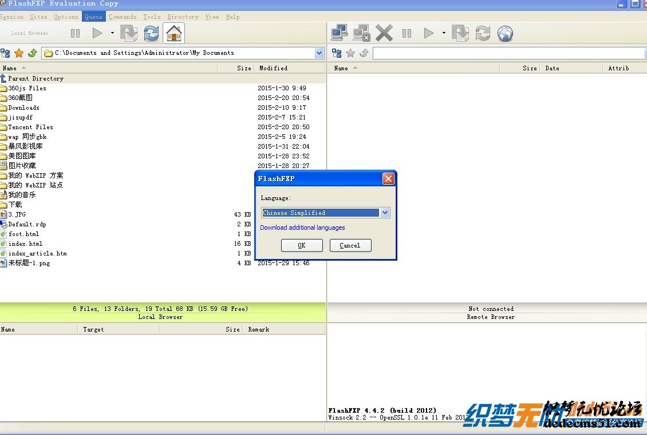Open the Tools menu
This screenshot has width=647, height=435.
[152, 17]
